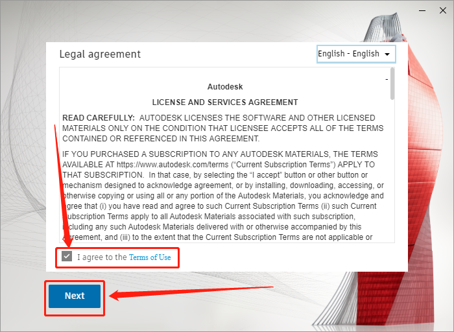Minimize the installer window
This screenshot has height=332, width=454.
tap(422, 11)
